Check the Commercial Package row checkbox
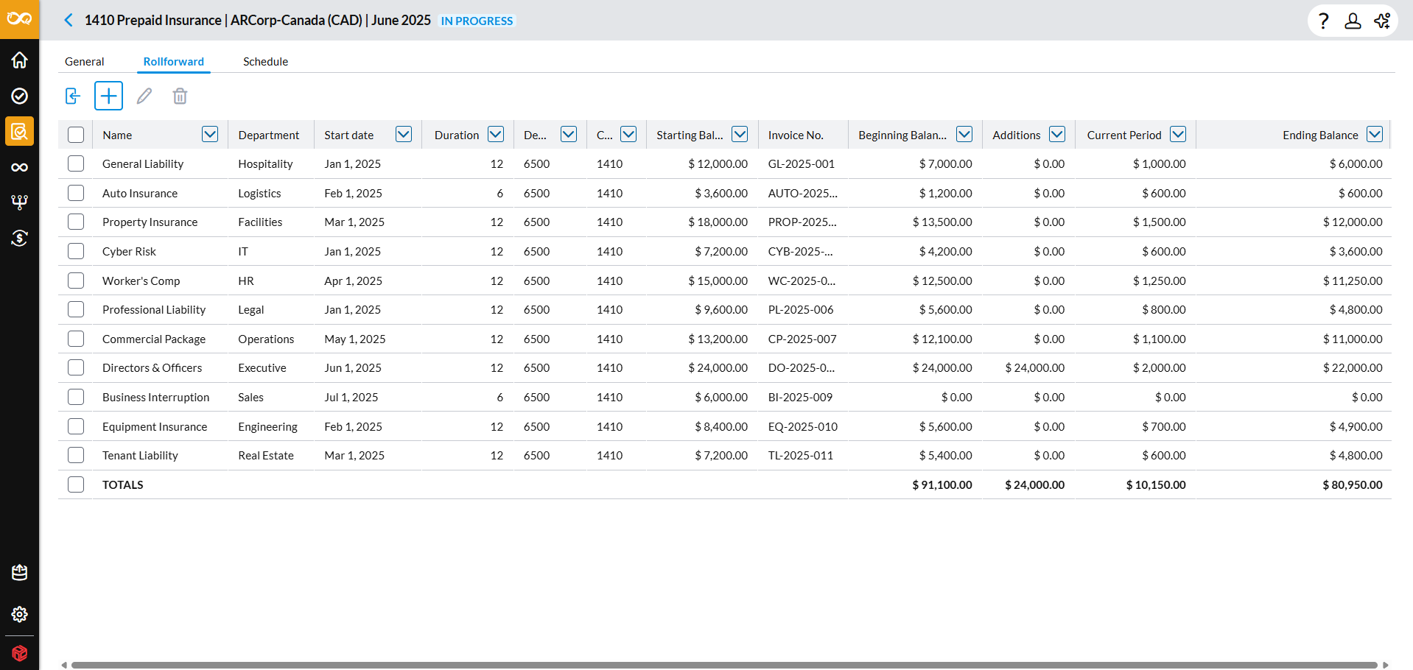The image size is (1413, 670). point(76,339)
